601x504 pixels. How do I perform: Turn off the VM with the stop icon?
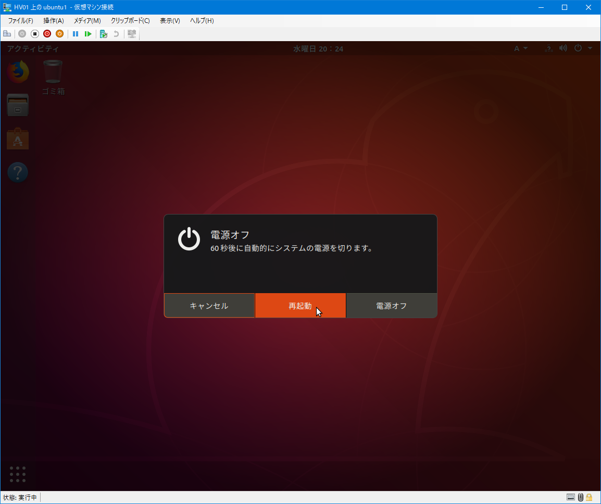coord(35,34)
